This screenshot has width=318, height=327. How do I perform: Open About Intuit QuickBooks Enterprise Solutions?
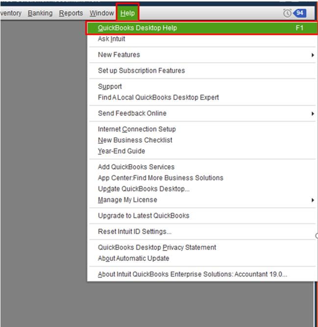202,274
